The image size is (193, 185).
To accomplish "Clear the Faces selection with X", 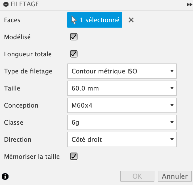I will pos(131,20).
